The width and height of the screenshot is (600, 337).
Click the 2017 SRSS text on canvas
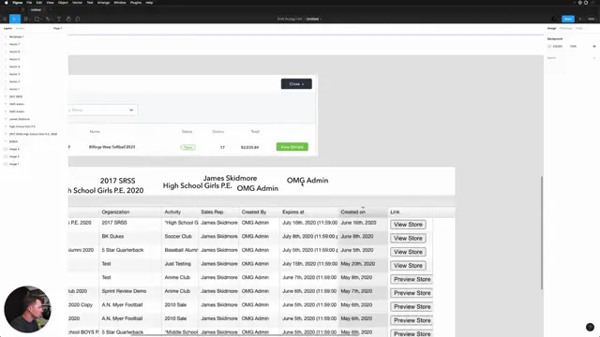pos(117,181)
